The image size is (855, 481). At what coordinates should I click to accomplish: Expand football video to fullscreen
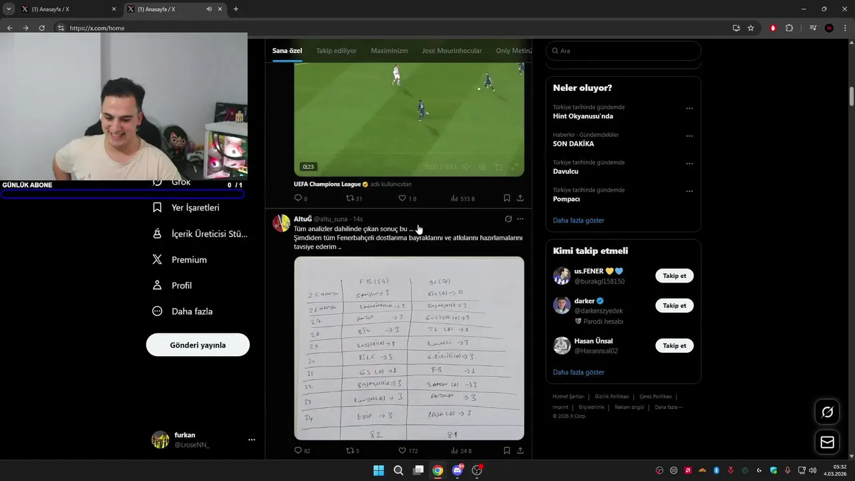(515, 167)
